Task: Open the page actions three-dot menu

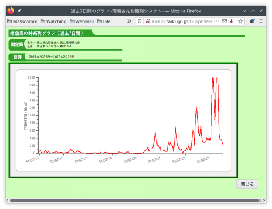Action: pyautogui.click(x=216, y=21)
